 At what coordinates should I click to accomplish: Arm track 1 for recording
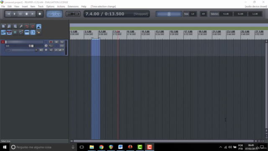51,42
